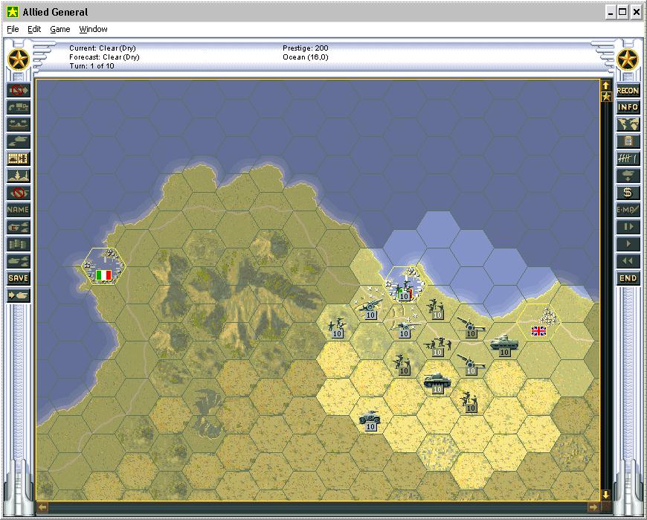Select the British flag objective hex
The height and width of the screenshot is (520, 647).
pos(538,323)
